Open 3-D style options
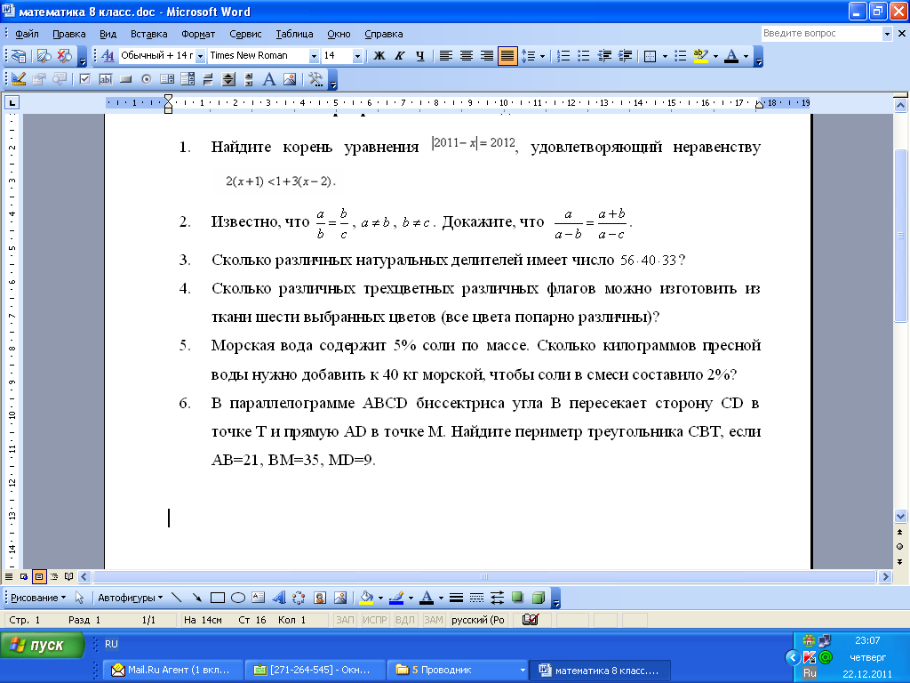910x683 pixels. (x=538, y=598)
